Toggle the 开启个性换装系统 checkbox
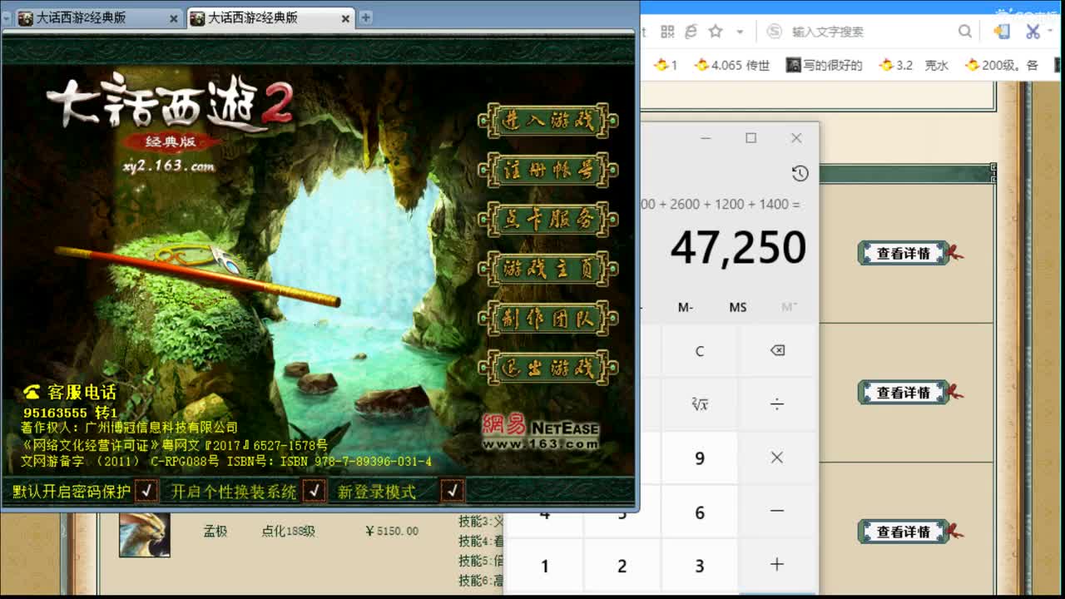This screenshot has width=1065, height=599. (x=314, y=491)
